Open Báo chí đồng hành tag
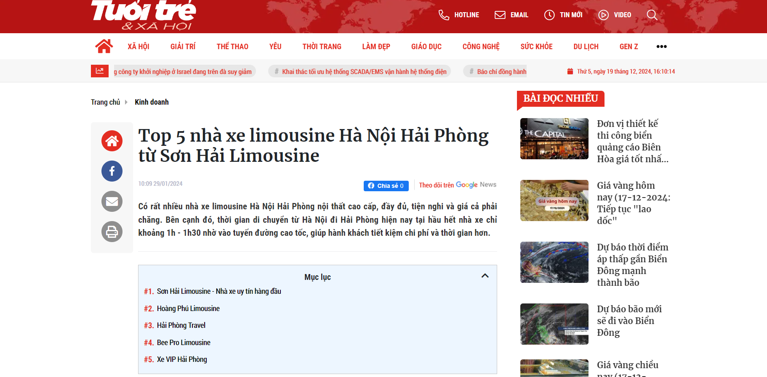Screen dimensions: 767x377 pyautogui.click(x=495, y=71)
